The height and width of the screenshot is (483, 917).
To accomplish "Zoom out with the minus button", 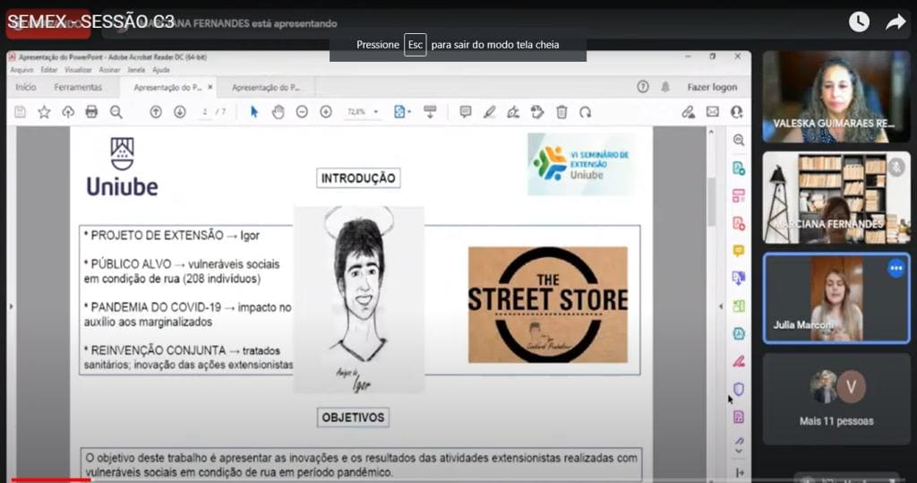I will click(x=302, y=112).
